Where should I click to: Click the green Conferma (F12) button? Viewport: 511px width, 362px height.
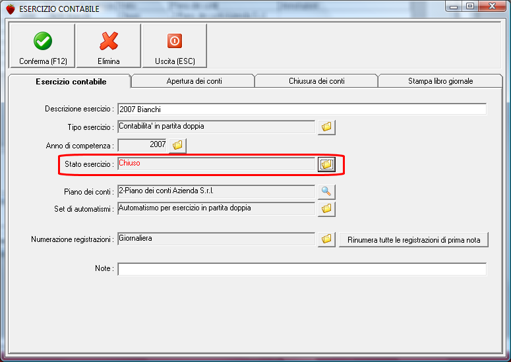pyautogui.click(x=43, y=45)
